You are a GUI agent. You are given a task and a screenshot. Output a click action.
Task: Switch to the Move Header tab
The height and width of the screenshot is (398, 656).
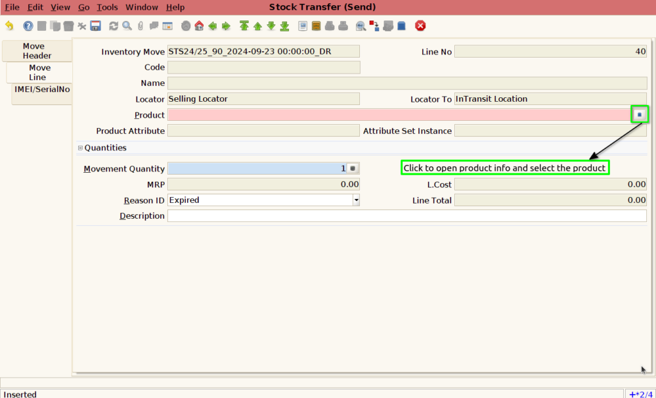[37, 51]
